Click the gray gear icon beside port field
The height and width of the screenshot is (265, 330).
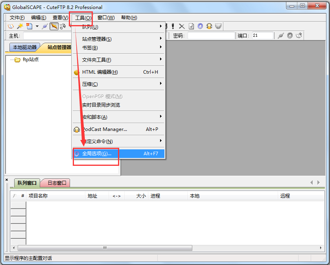(x=290, y=36)
